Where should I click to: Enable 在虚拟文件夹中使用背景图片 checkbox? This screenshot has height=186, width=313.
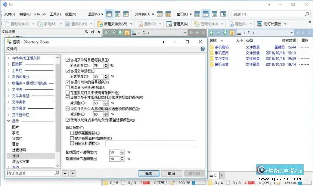[x=68, y=92]
